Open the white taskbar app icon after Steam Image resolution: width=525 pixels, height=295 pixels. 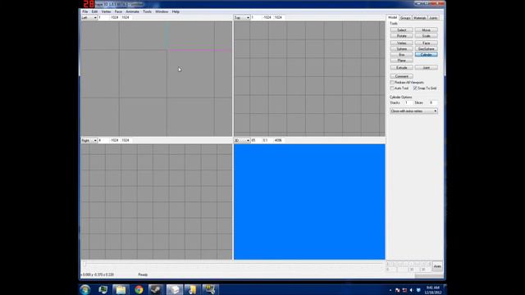pos(175,289)
